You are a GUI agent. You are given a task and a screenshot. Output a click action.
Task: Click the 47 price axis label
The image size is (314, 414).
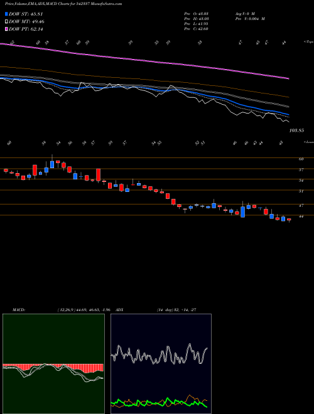pyautogui.click(x=301, y=205)
